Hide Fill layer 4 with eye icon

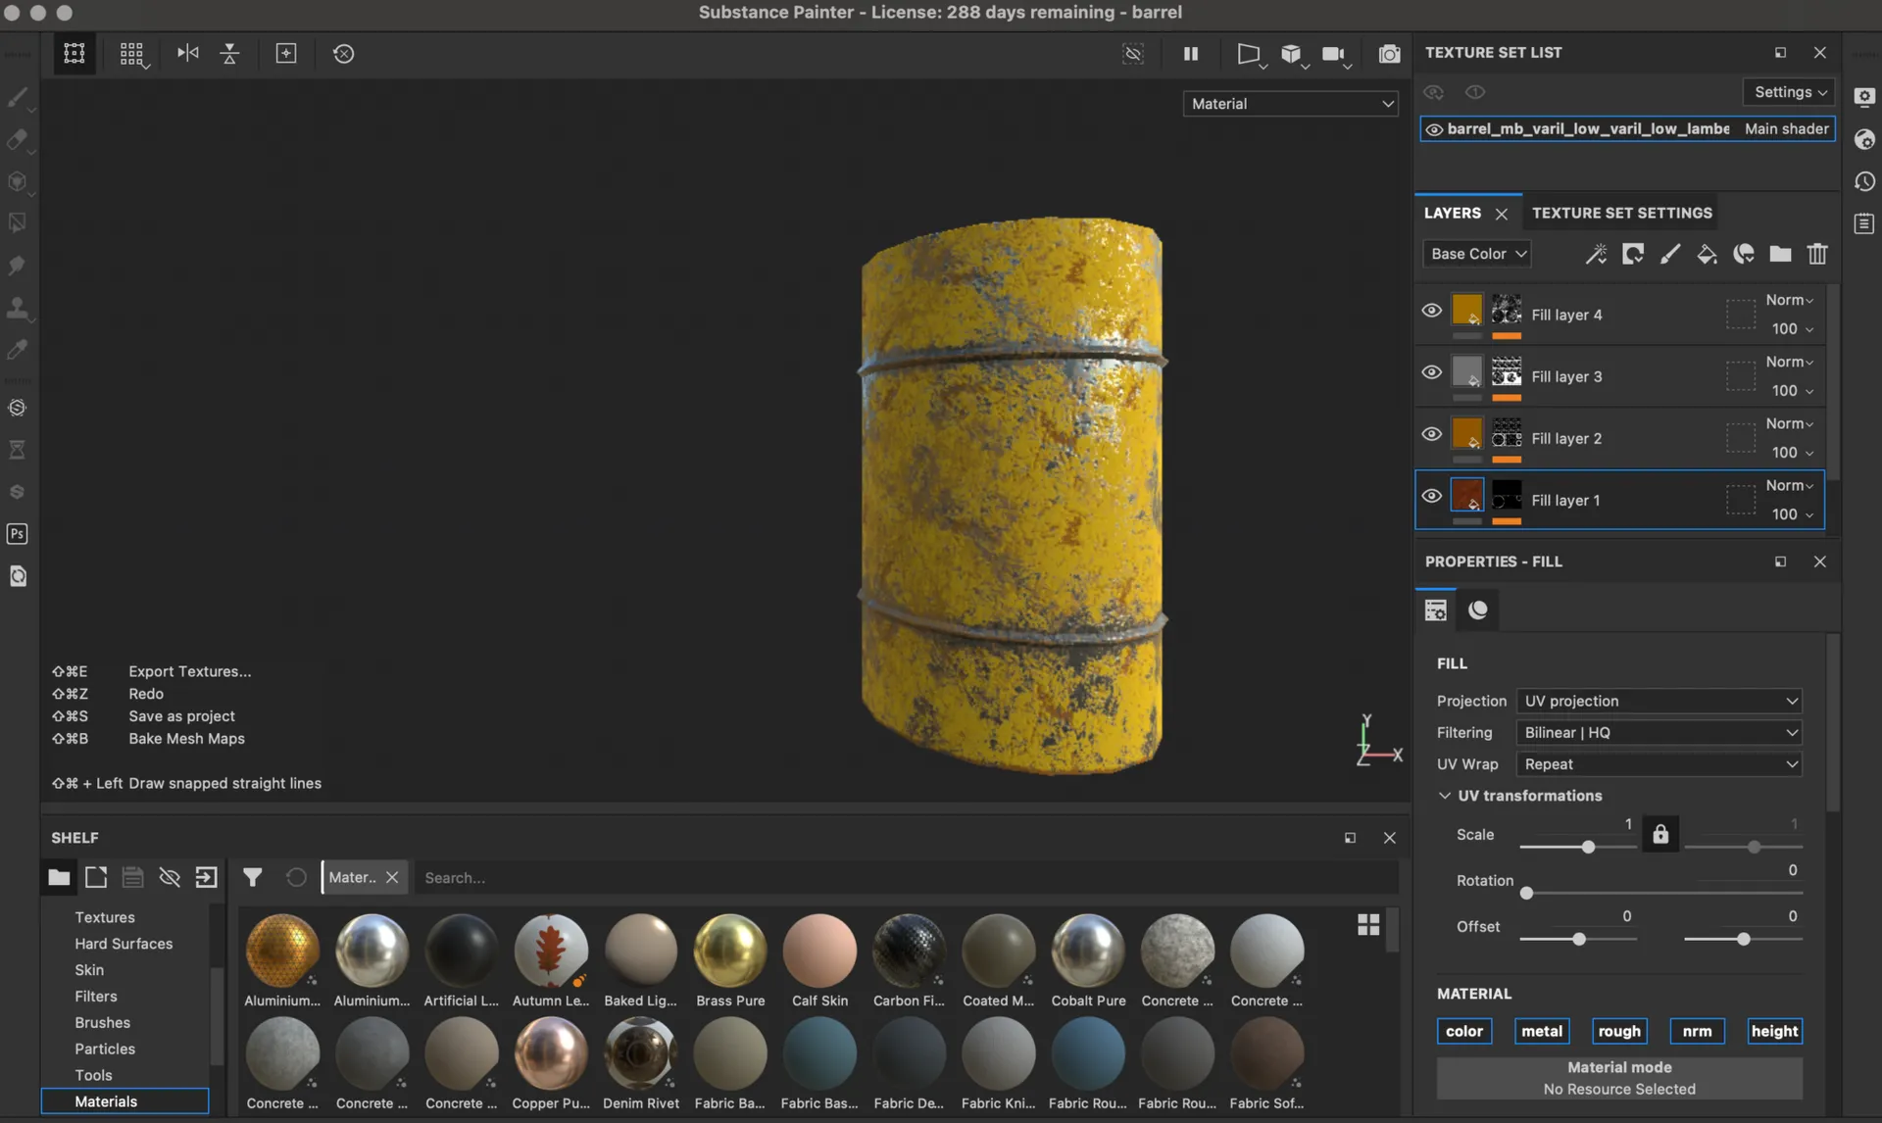[1431, 311]
